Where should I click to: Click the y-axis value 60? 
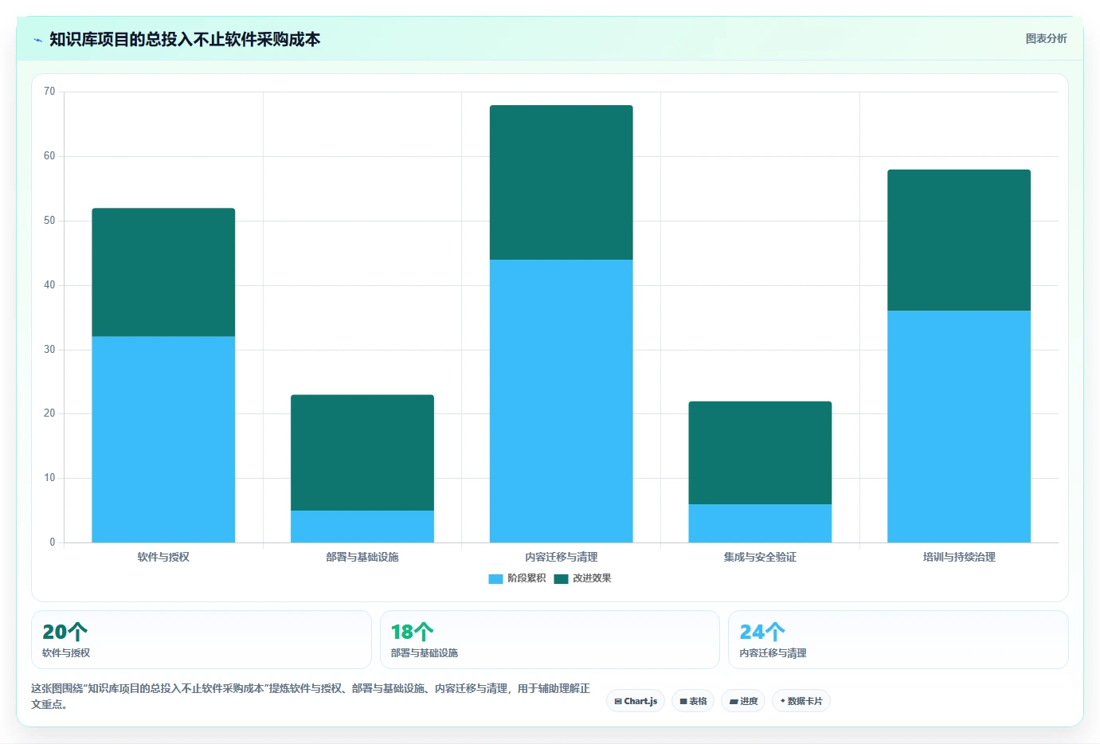pos(49,156)
